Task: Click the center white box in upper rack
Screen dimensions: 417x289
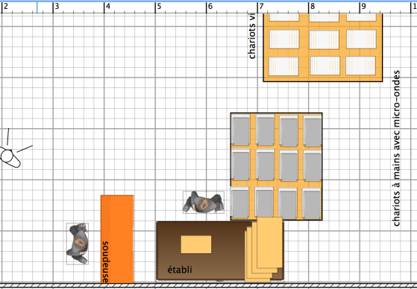Action: pos(324,39)
